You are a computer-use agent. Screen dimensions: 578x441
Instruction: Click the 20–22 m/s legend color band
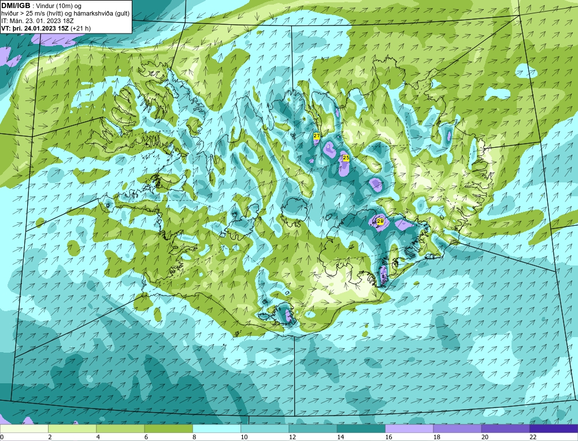pyautogui.click(x=506, y=429)
